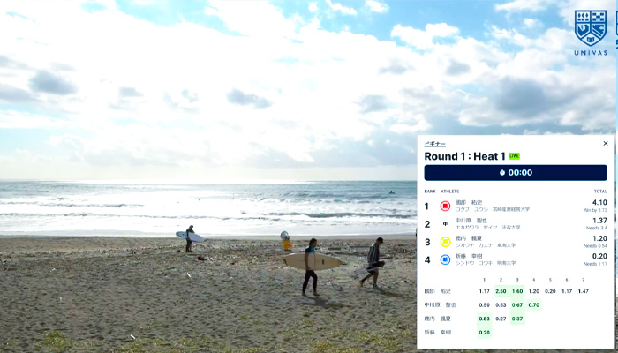Click the green LIVE badge

[514, 156]
